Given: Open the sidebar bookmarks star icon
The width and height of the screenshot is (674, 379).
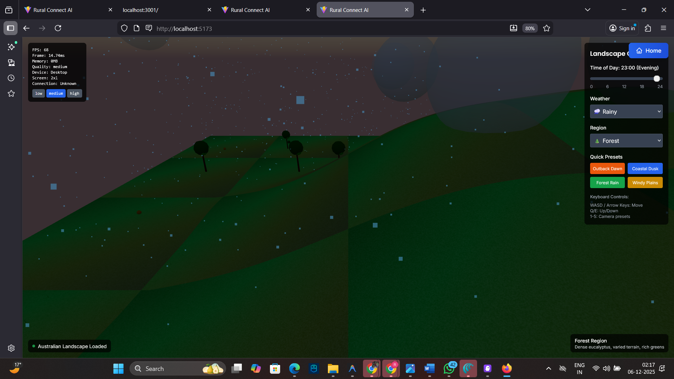Looking at the screenshot, I should 11,93.
